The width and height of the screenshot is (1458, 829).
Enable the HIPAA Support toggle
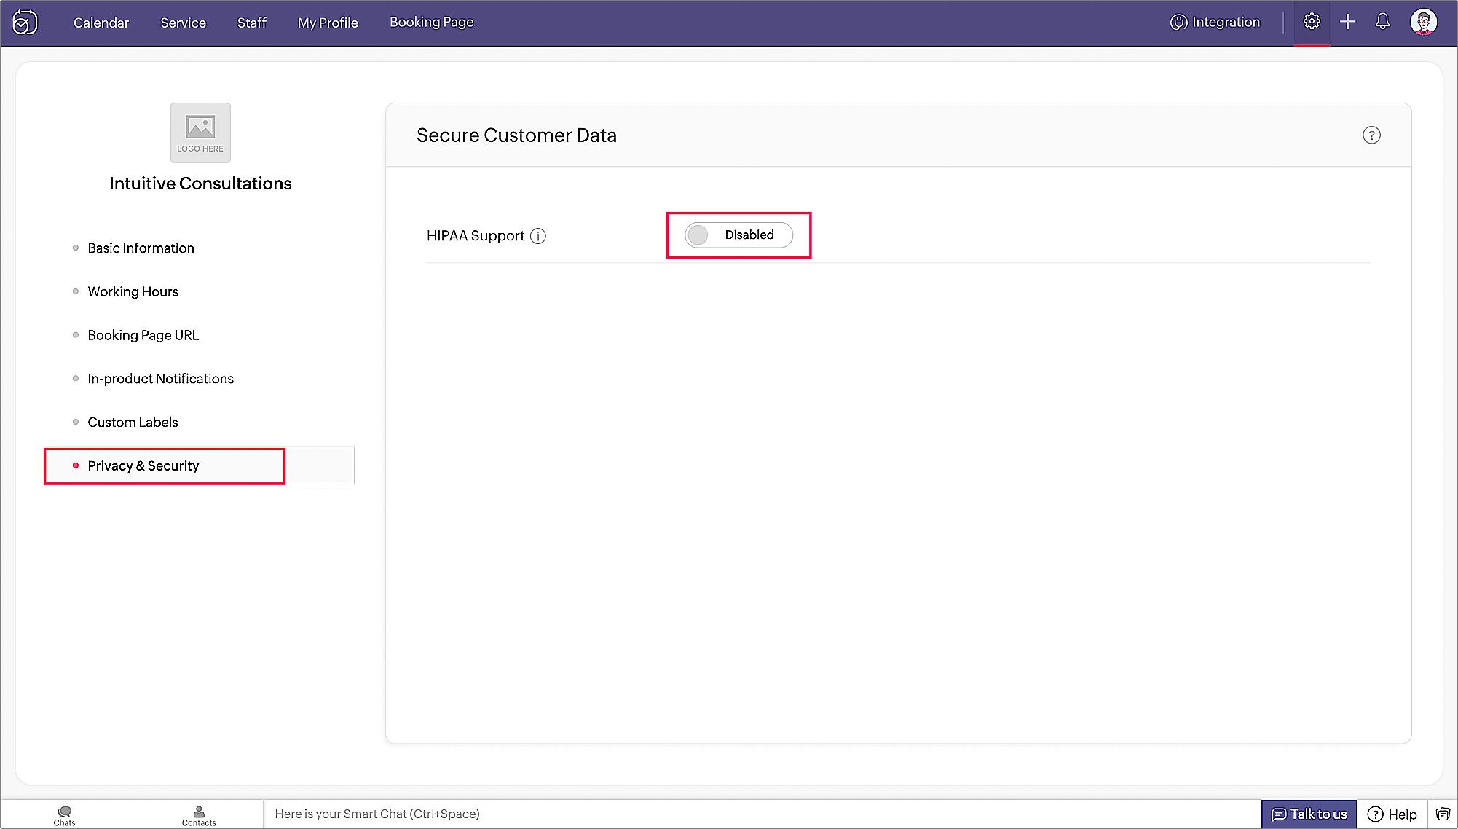[738, 235]
